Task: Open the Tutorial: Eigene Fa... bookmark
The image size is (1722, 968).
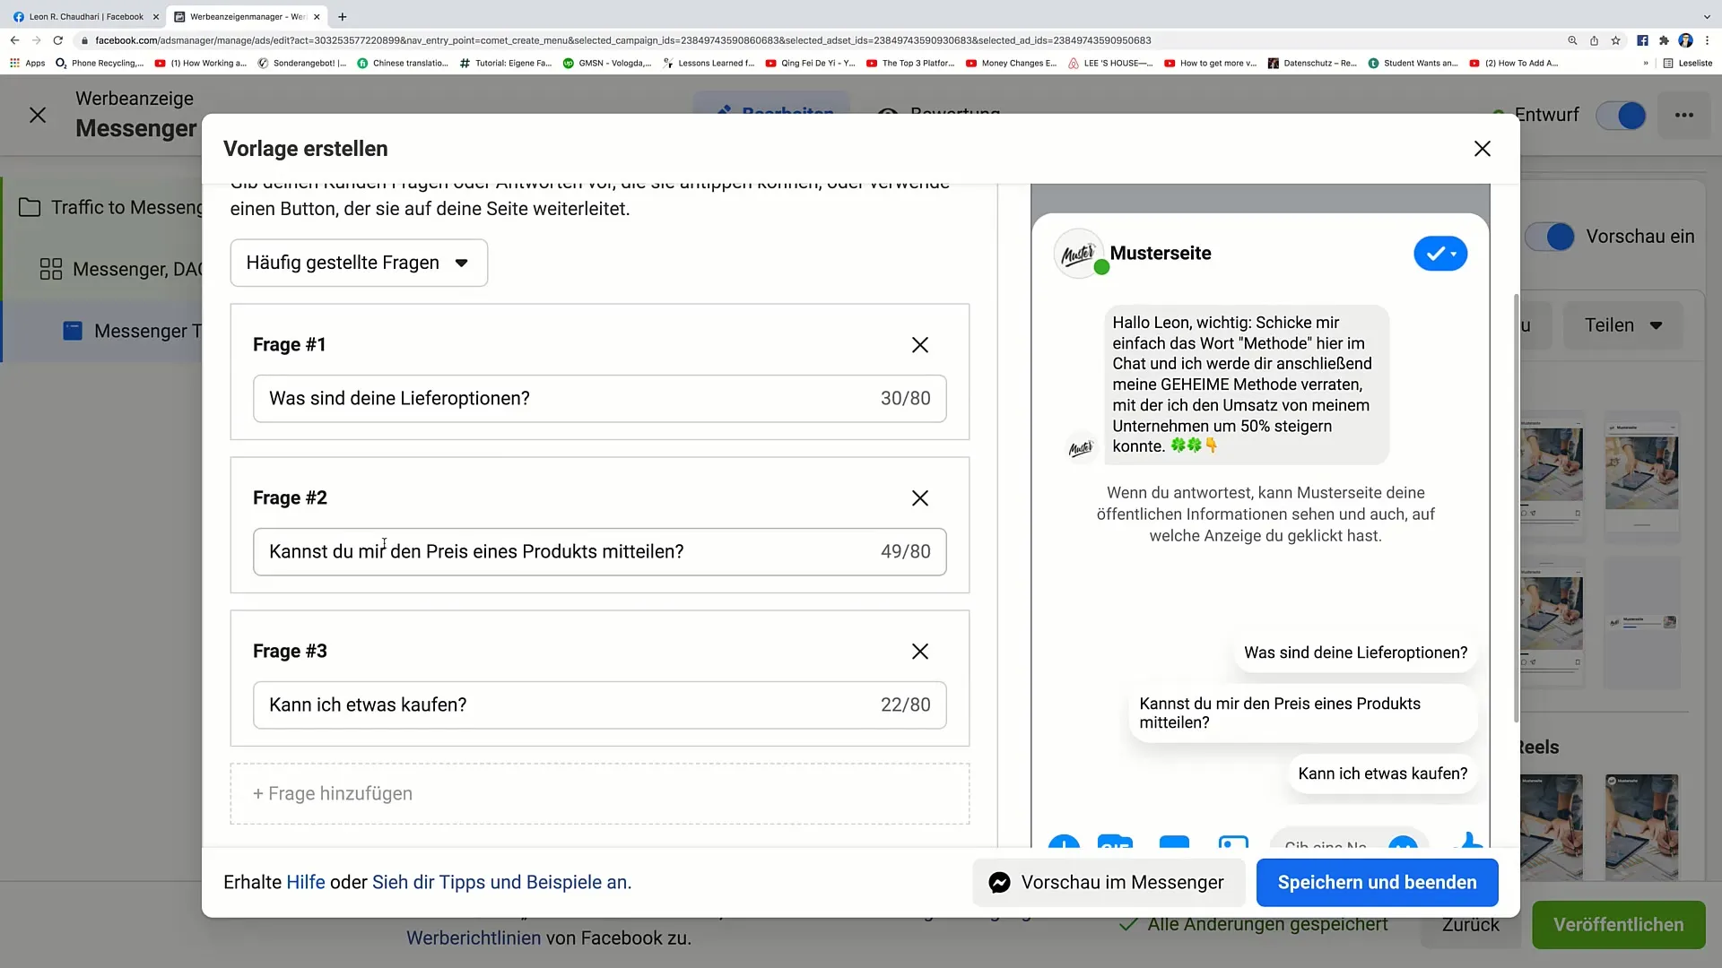Action: tap(505, 64)
